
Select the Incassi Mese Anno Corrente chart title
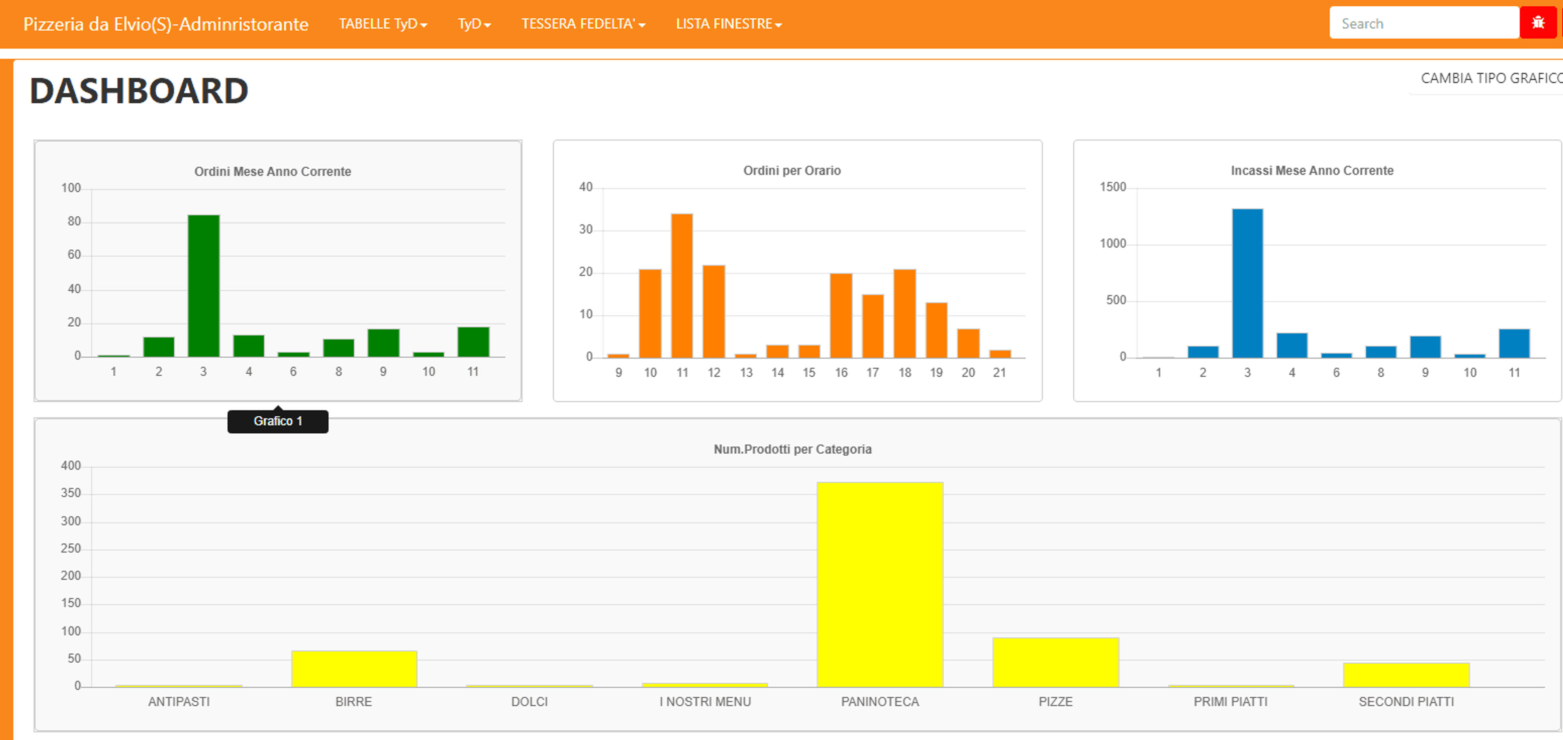1312,170
